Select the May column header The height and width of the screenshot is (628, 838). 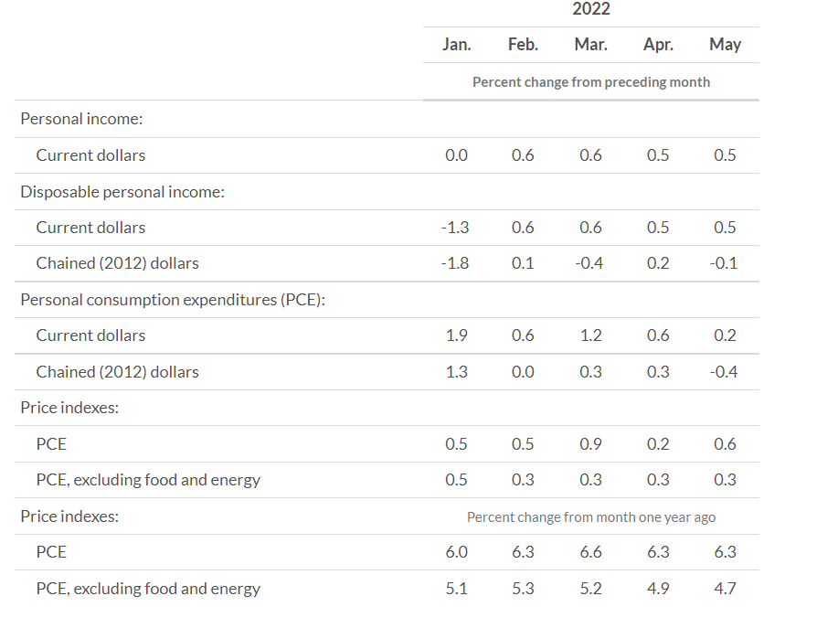click(x=725, y=44)
